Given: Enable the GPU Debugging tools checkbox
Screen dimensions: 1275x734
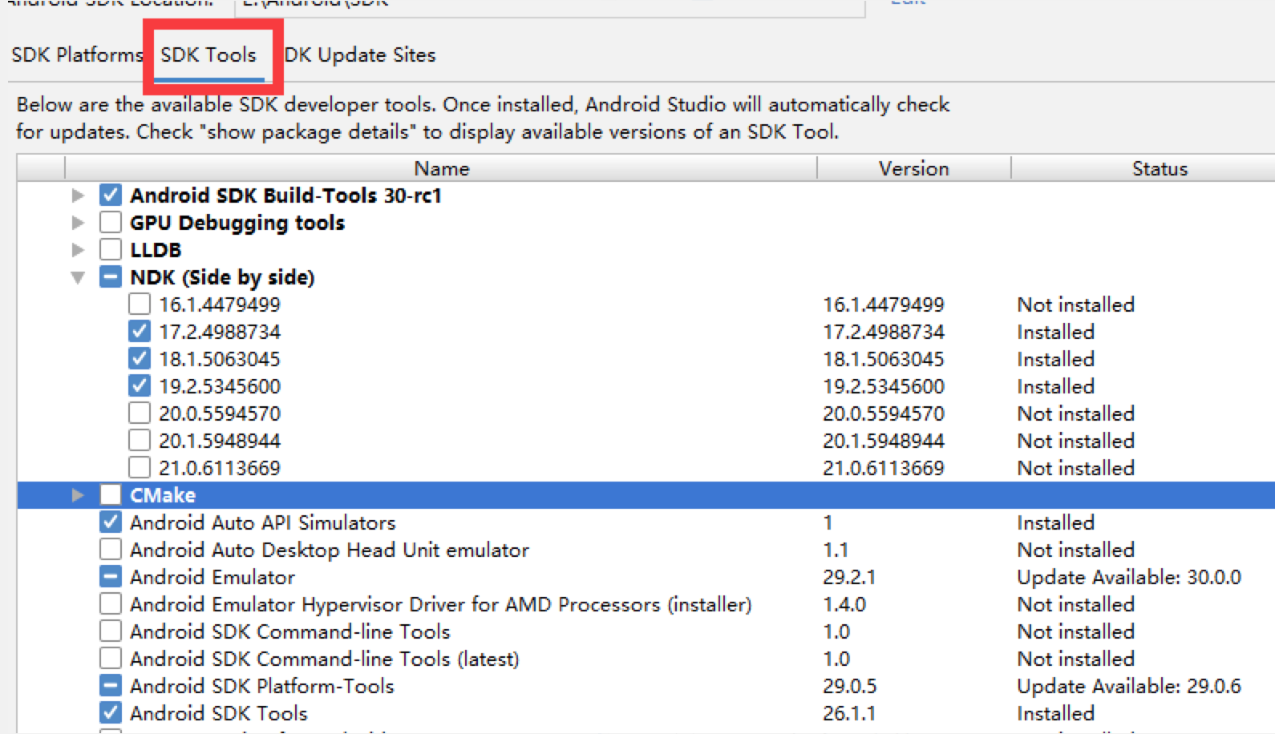Looking at the screenshot, I should (x=111, y=223).
